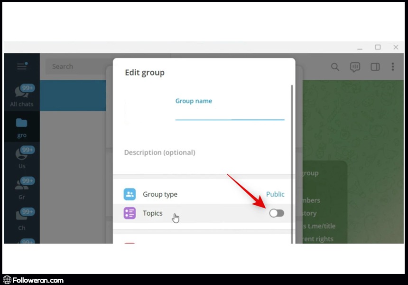
Task: Click the Search box in chat list
Action: point(76,66)
